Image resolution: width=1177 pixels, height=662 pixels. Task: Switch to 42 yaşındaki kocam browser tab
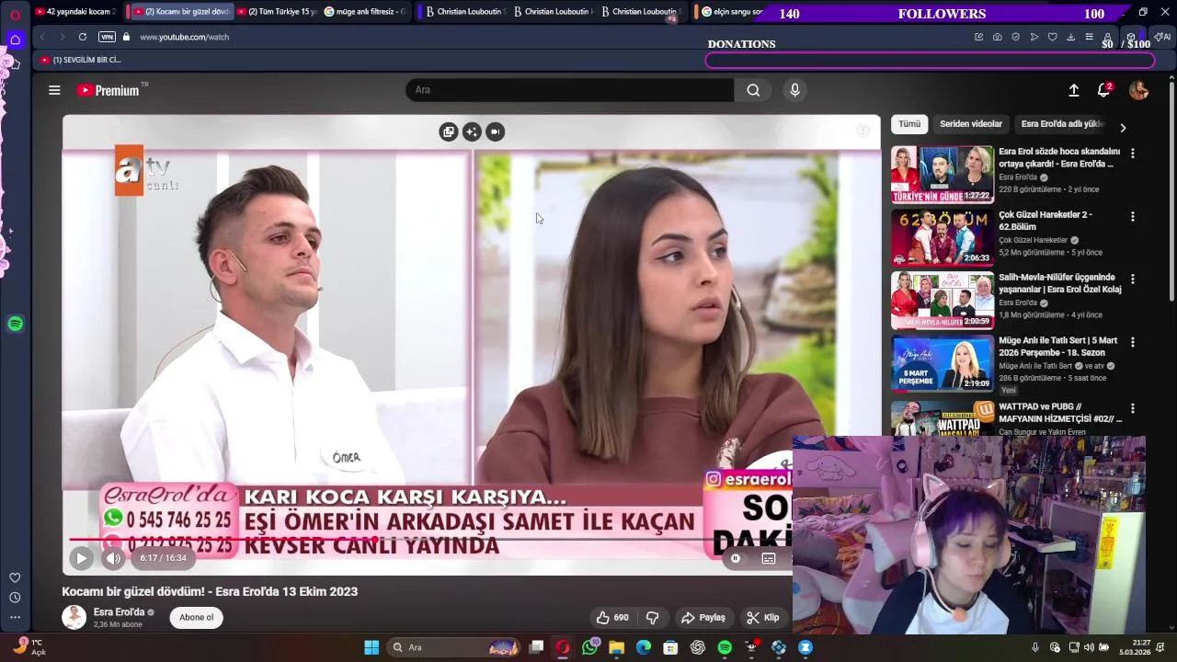pyautogui.click(x=74, y=12)
